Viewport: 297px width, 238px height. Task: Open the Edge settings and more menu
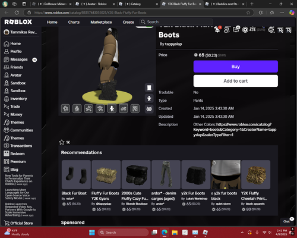tap(282, 12)
